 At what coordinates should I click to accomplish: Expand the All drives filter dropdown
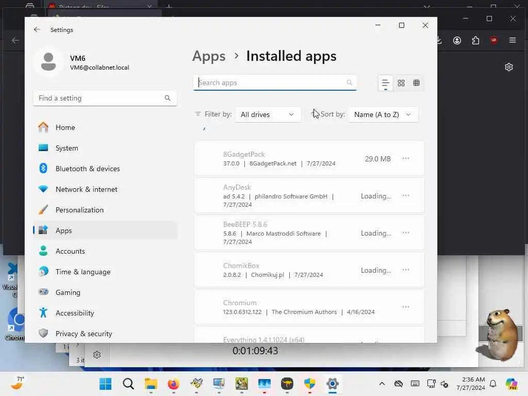click(268, 114)
